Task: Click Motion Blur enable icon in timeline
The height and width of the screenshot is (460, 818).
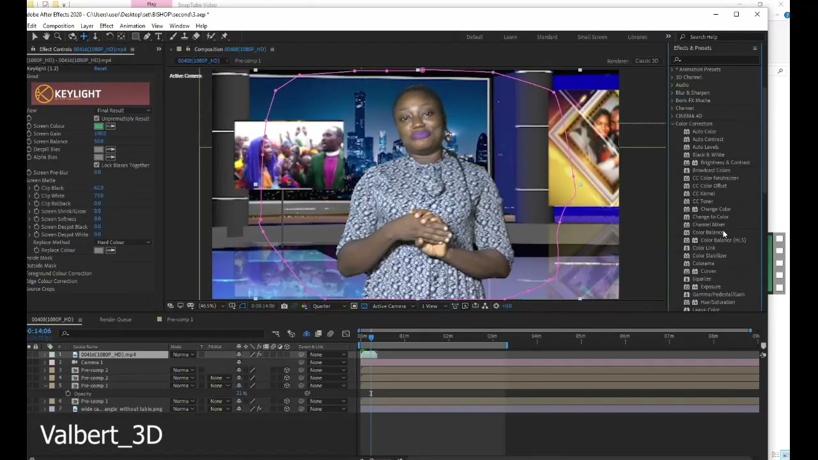Action: pos(330,333)
